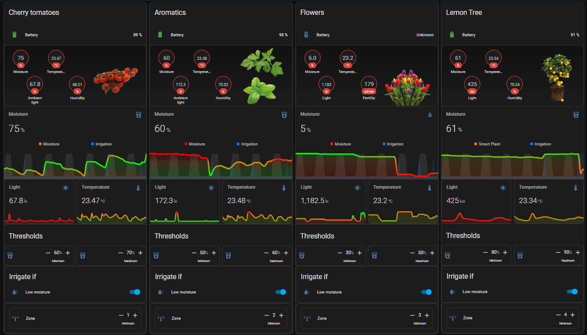Open Lemon Tree moisture bucket icon
The height and width of the screenshot is (335, 587).
pos(576,114)
